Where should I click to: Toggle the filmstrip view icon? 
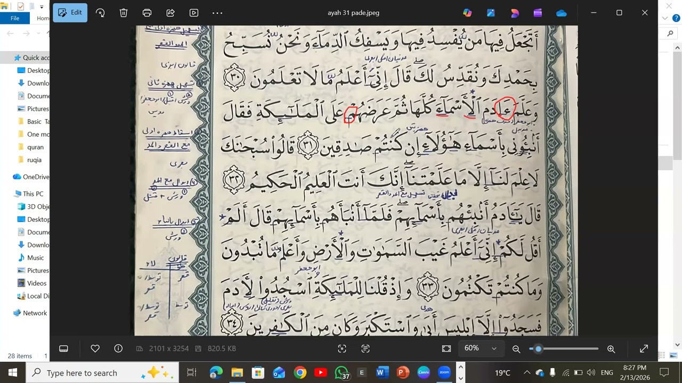click(x=63, y=348)
